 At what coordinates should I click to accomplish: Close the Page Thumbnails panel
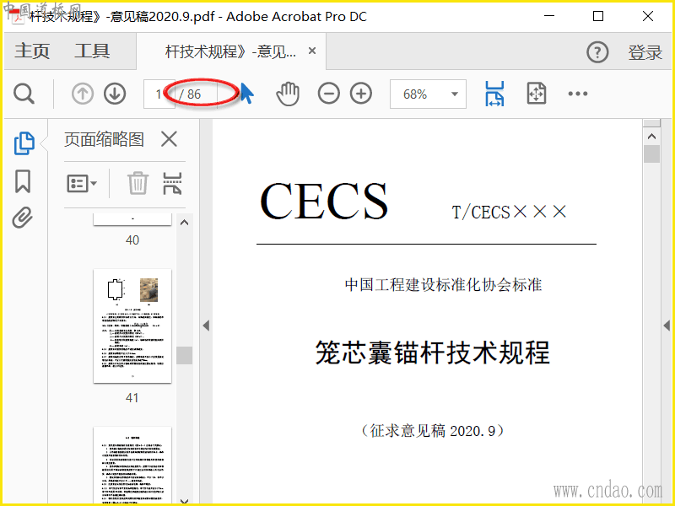point(169,139)
